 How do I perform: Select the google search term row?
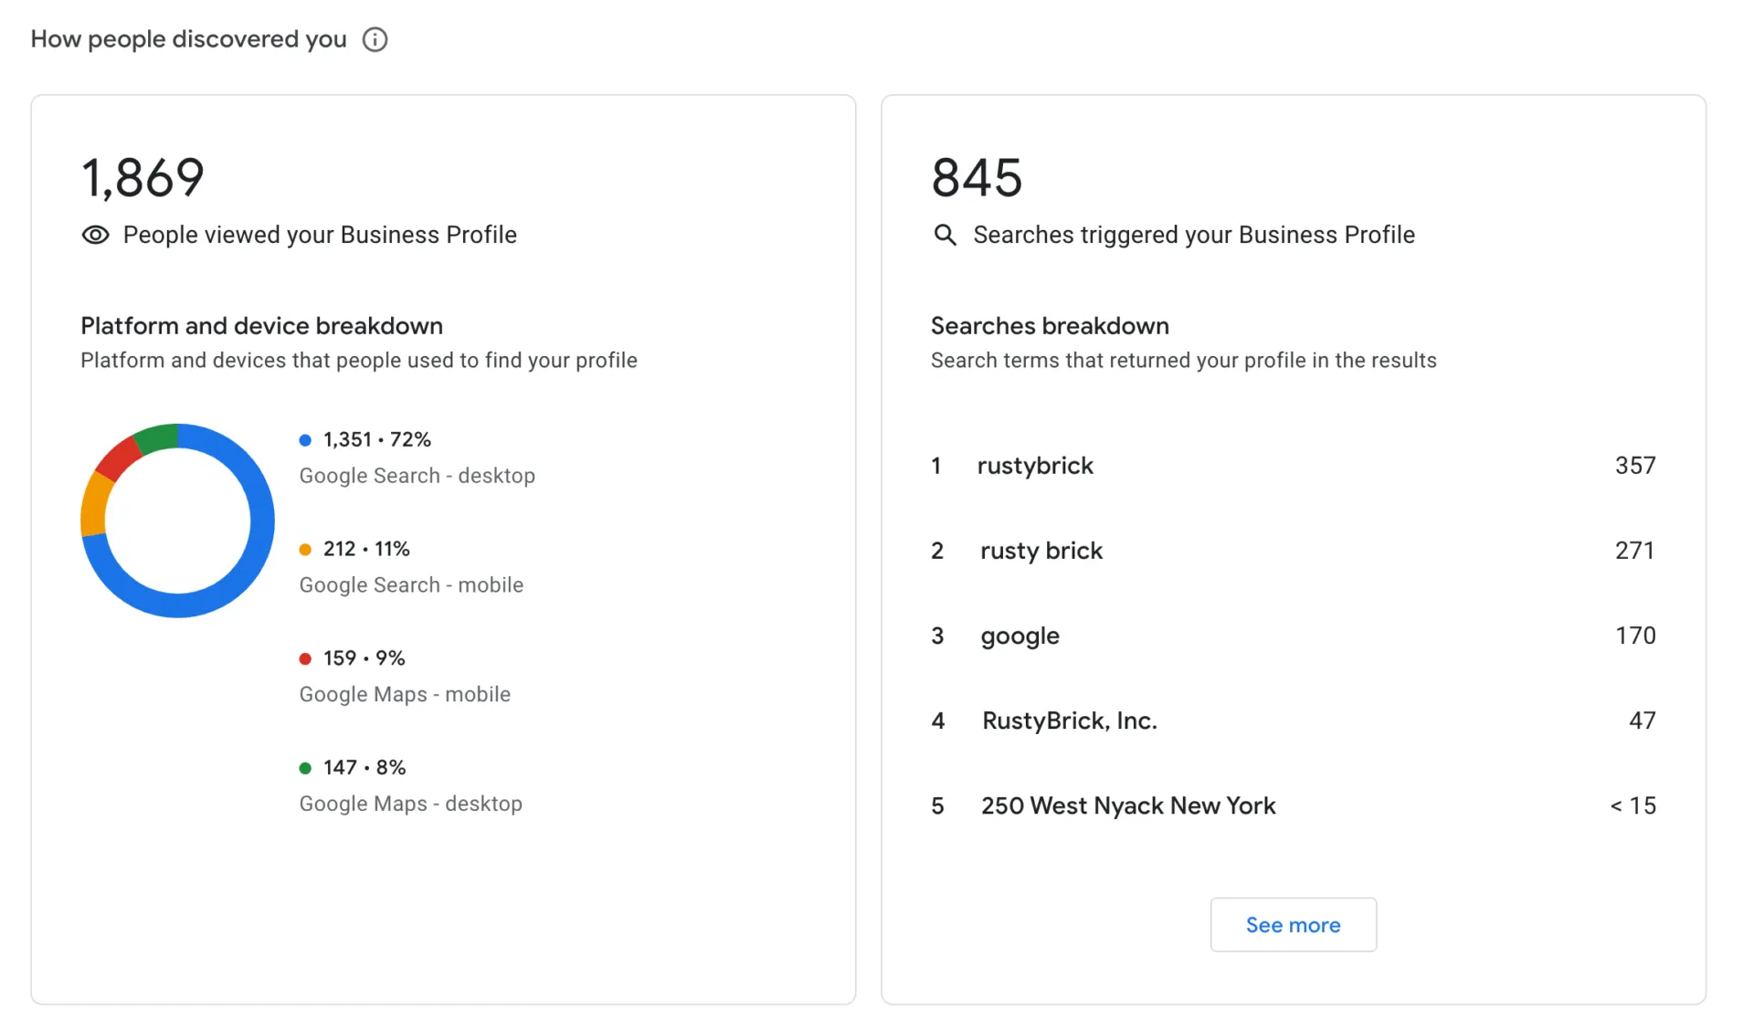[1020, 636]
